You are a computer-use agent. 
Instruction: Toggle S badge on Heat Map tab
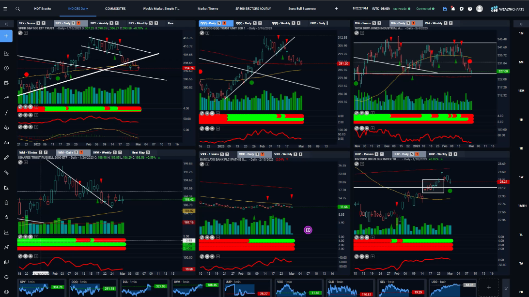[148, 152]
